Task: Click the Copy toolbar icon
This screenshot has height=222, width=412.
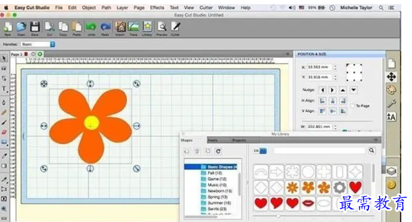Action: click(x=63, y=27)
